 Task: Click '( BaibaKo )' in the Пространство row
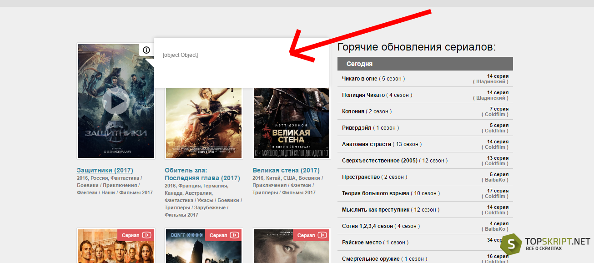494,180
